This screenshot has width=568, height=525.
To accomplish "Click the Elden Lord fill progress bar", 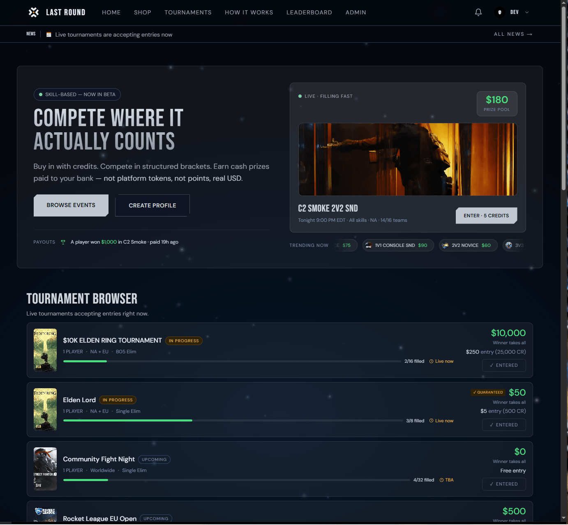I will pos(233,421).
